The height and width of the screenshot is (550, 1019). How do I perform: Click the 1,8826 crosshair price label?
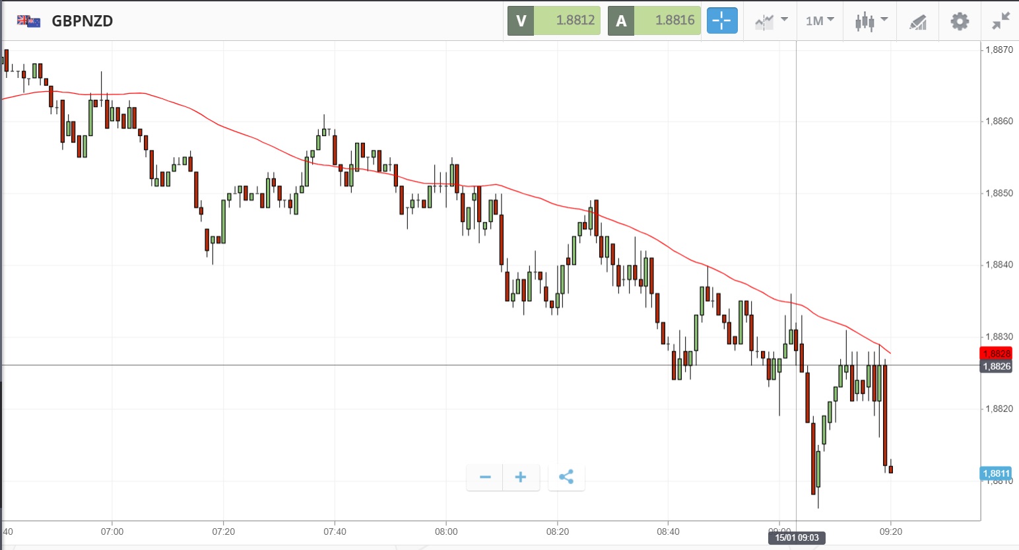pyautogui.click(x=996, y=366)
